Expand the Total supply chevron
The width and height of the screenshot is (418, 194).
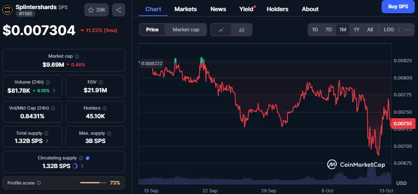tap(47, 141)
